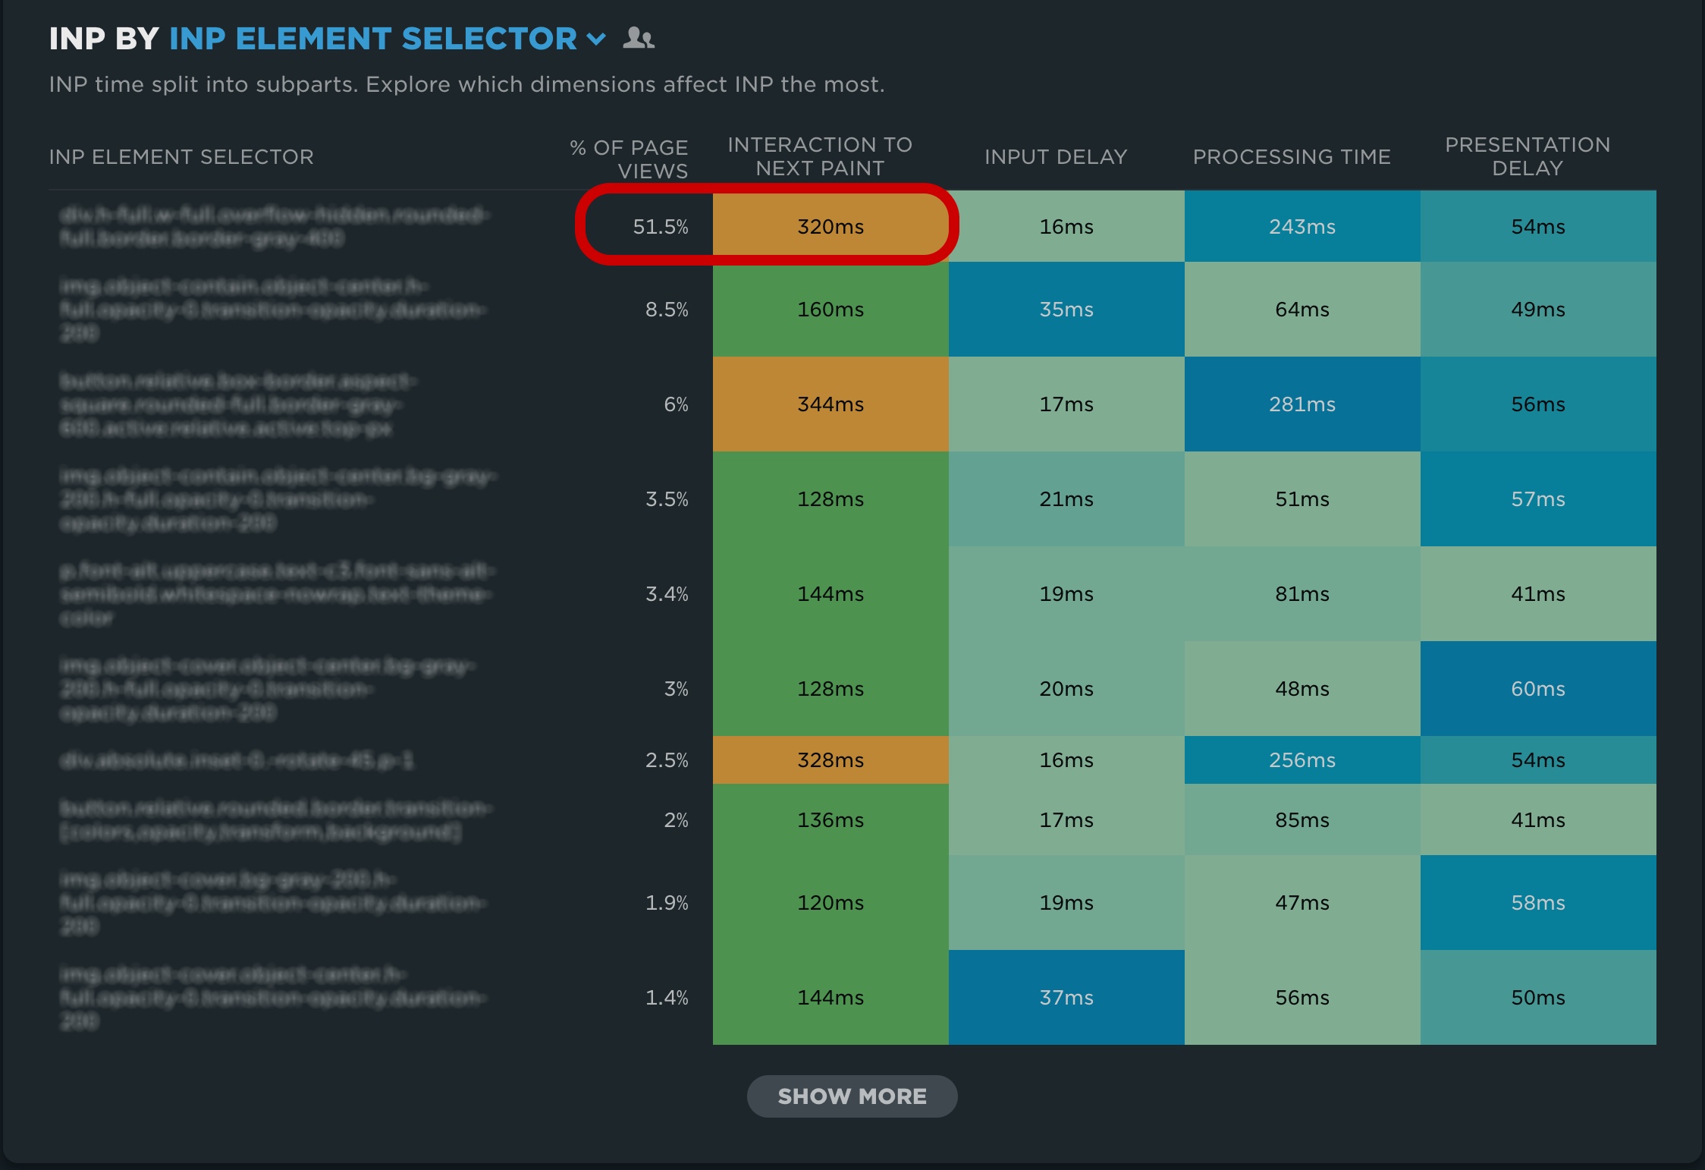
Task: Click the INP Element Selector column header
Action: (x=181, y=156)
